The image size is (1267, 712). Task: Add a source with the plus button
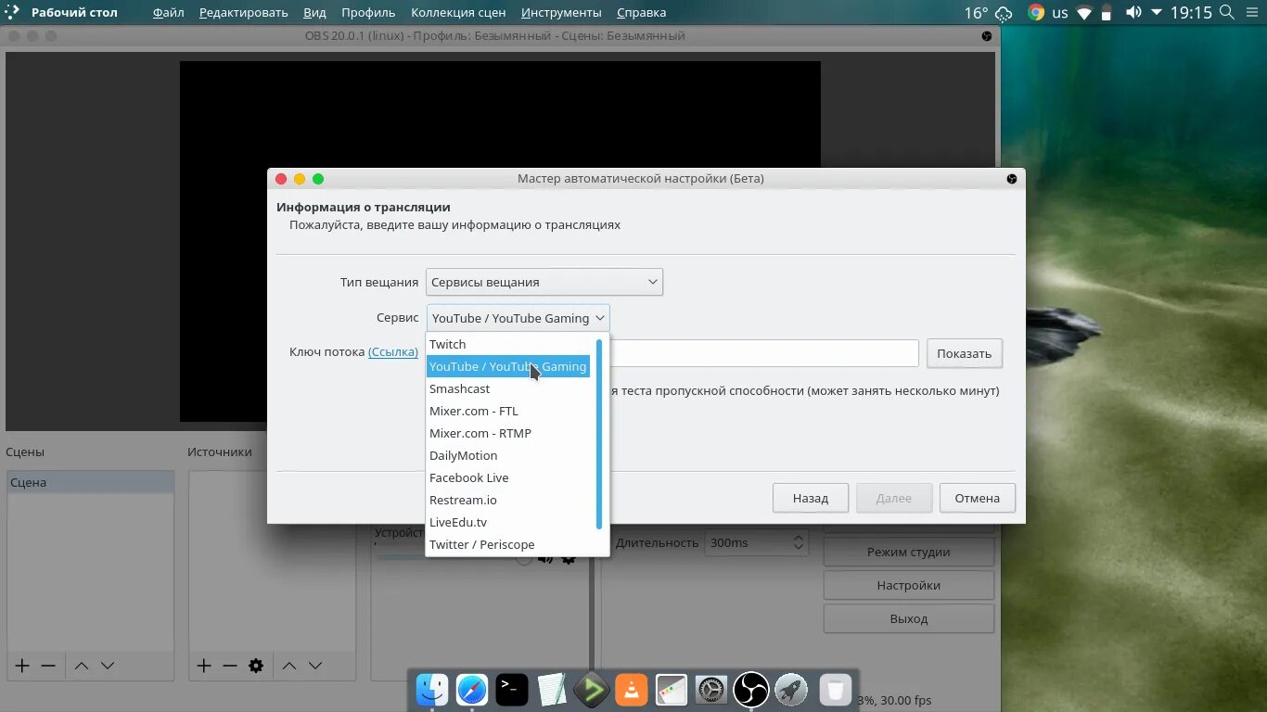click(x=204, y=666)
